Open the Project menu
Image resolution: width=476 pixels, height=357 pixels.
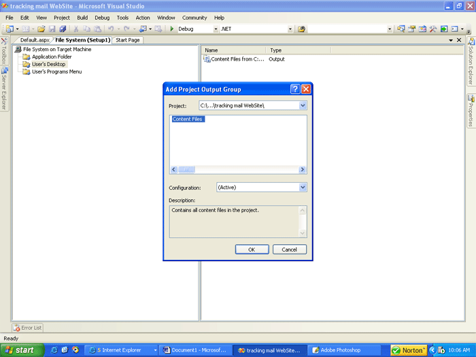click(62, 18)
